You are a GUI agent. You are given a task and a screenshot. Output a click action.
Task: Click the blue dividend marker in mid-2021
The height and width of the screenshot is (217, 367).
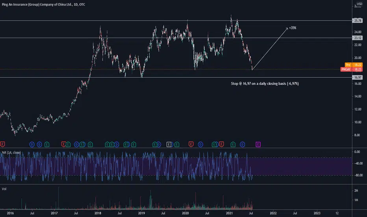pyautogui.click(x=242, y=144)
